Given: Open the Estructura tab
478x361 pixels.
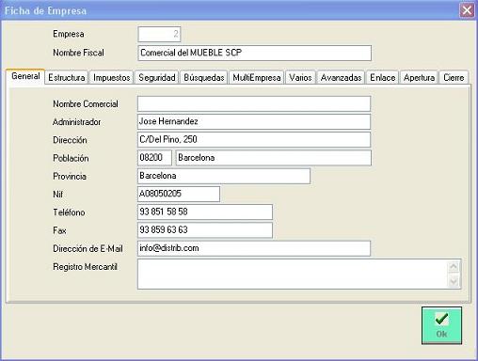Looking at the screenshot, I should tap(67, 77).
